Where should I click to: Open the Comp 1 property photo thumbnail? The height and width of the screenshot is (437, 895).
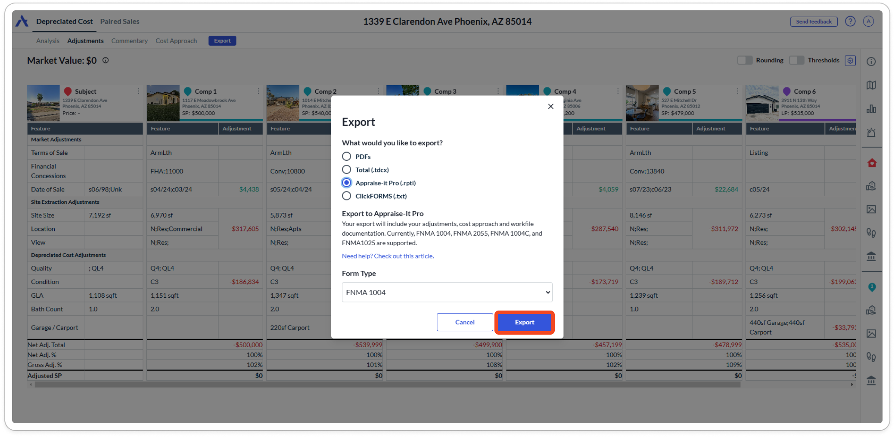click(x=163, y=103)
